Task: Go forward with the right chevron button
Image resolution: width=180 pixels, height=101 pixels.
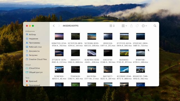Action: [59, 26]
